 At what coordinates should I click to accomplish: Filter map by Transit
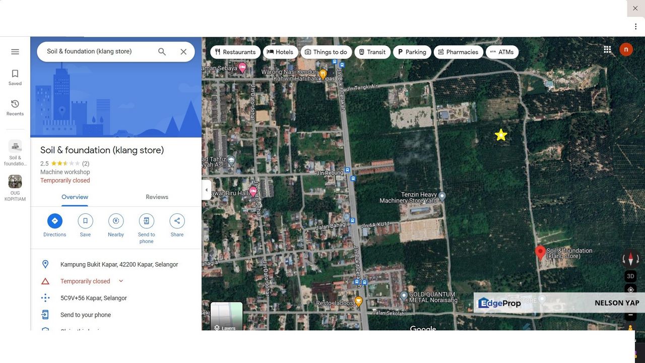coord(372,52)
